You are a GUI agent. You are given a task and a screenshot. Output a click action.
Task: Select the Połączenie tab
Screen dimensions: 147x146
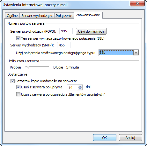[x=64, y=16]
